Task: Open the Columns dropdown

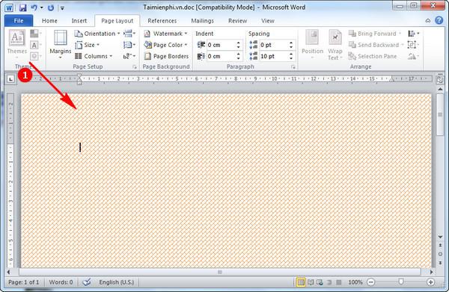Action: (94, 56)
